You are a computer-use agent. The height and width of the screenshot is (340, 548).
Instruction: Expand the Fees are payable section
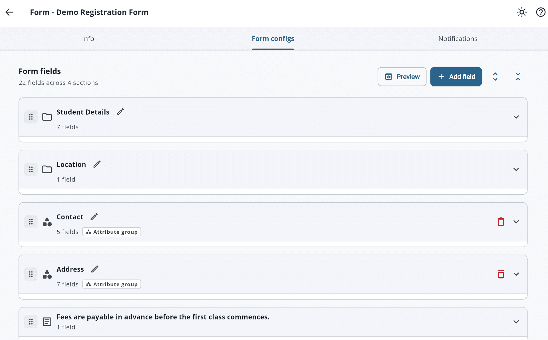516,322
